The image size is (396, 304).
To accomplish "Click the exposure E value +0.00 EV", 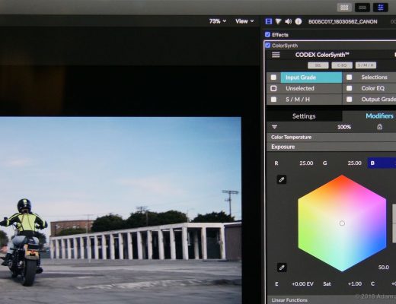I will pos(302,283).
